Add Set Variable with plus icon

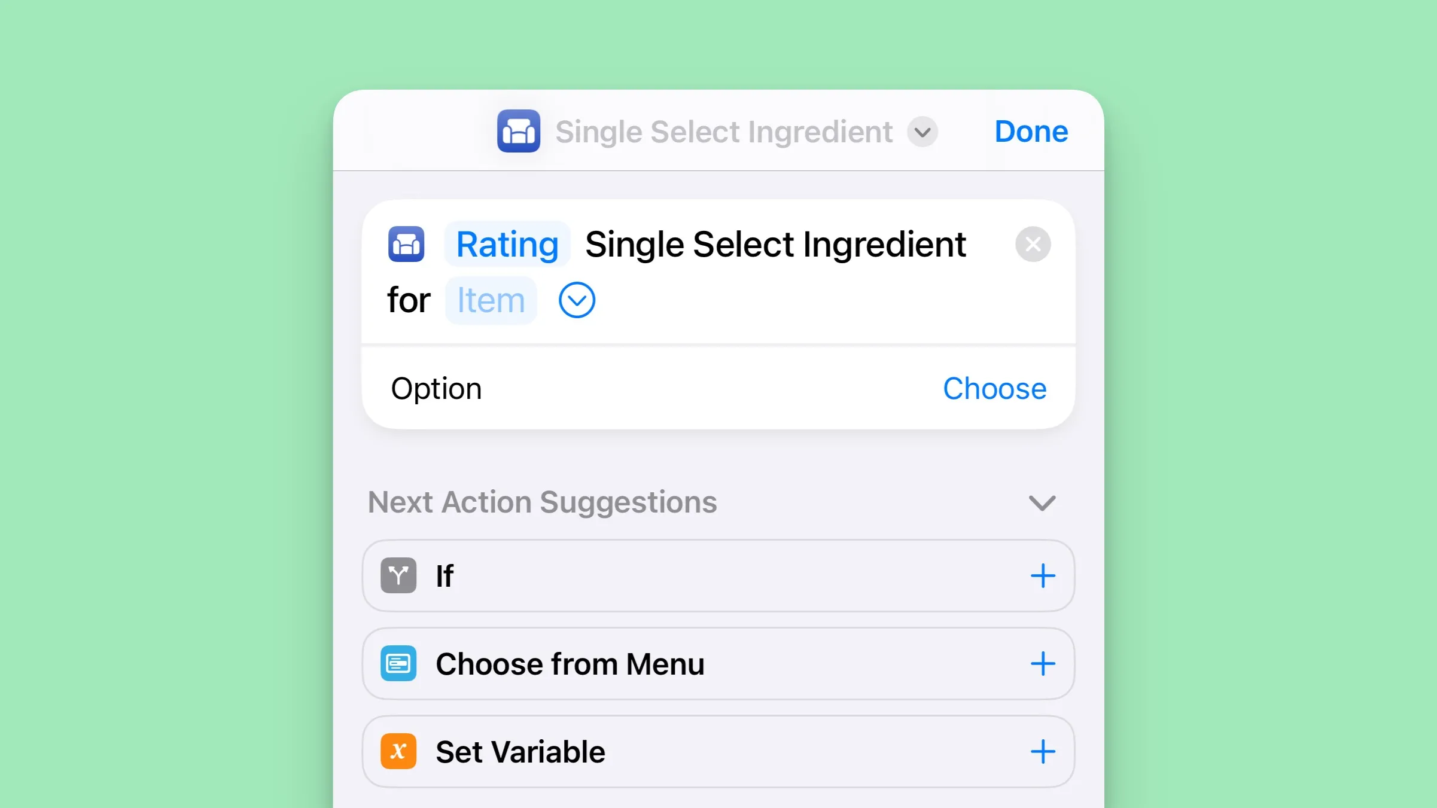(1042, 752)
